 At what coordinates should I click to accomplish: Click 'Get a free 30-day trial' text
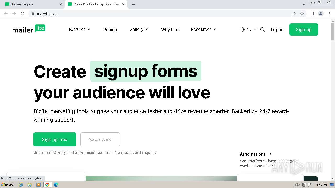(56, 152)
